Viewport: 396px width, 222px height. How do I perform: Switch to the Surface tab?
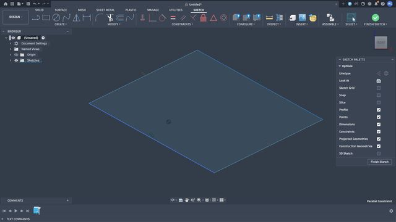[x=61, y=10]
